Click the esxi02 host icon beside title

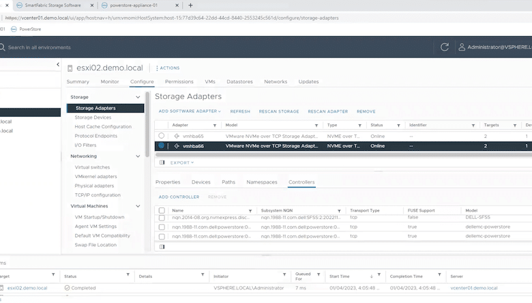tap(70, 68)
